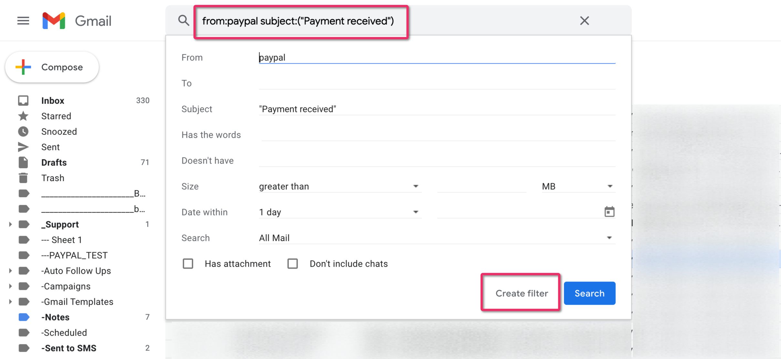Expand the _Support label
The width and height of the screenshot is (781, 359).
coord(10,224)
